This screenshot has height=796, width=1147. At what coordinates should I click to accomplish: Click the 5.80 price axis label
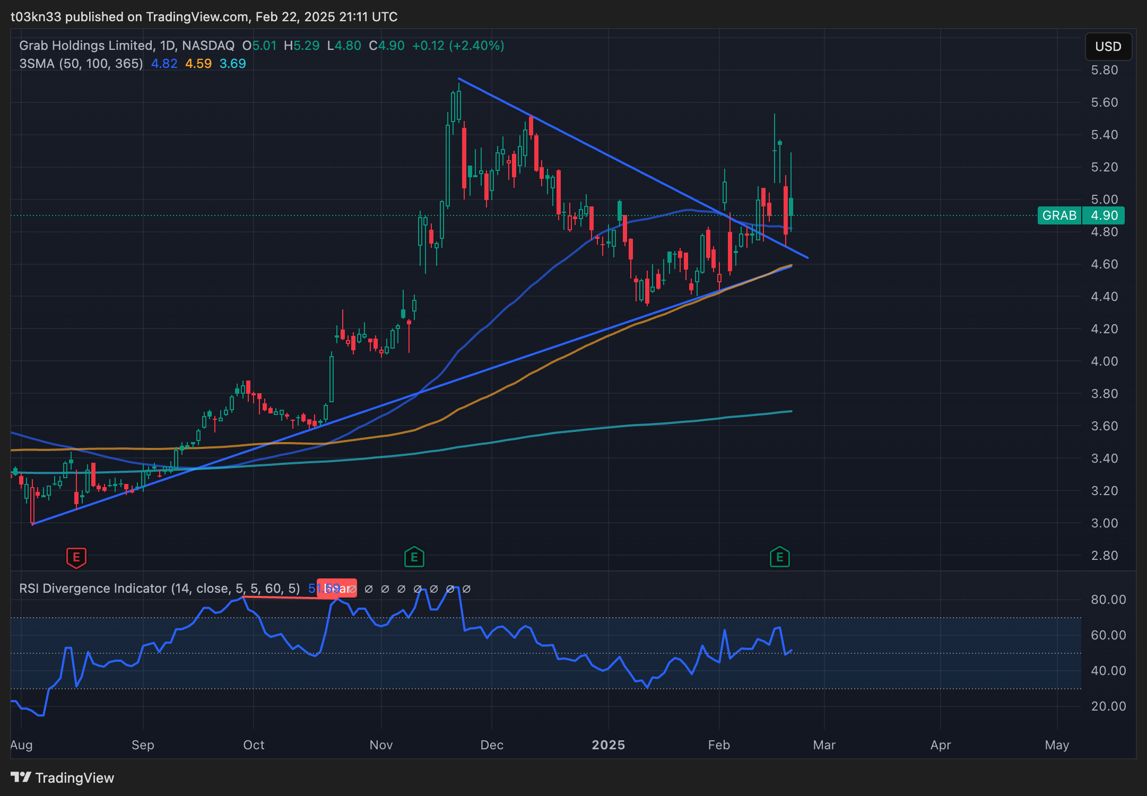click(1105, 70)
